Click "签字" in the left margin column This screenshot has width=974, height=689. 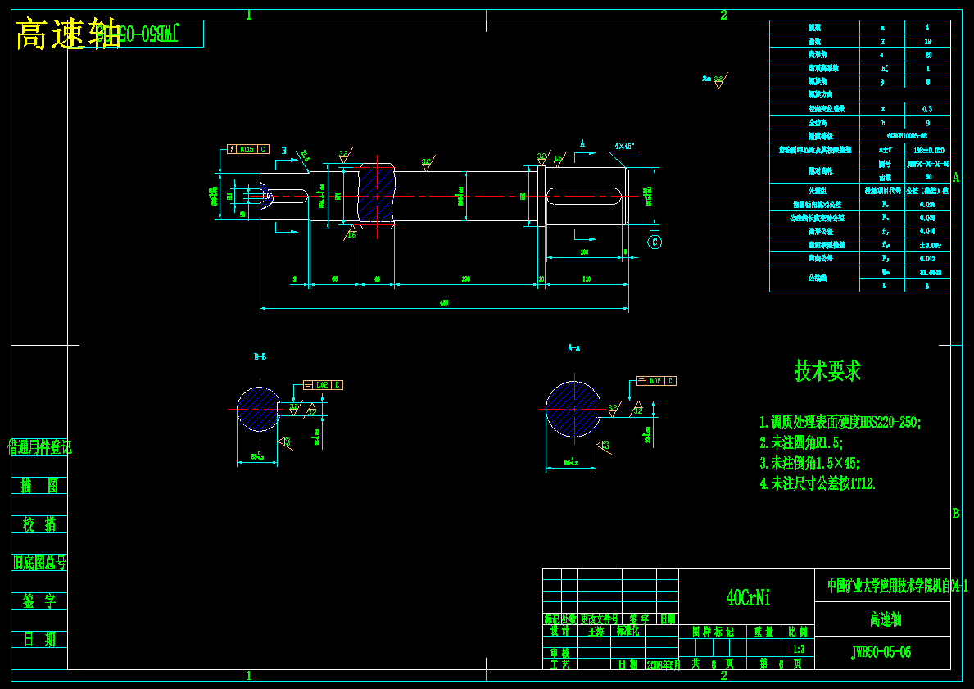pos(39,601)
